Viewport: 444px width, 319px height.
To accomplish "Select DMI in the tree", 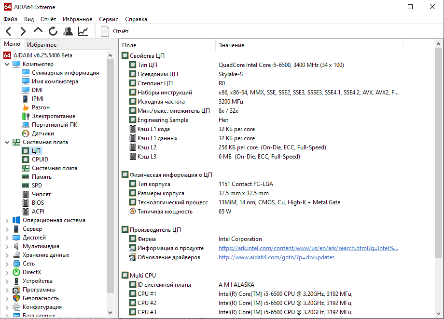I will [37, 90].
